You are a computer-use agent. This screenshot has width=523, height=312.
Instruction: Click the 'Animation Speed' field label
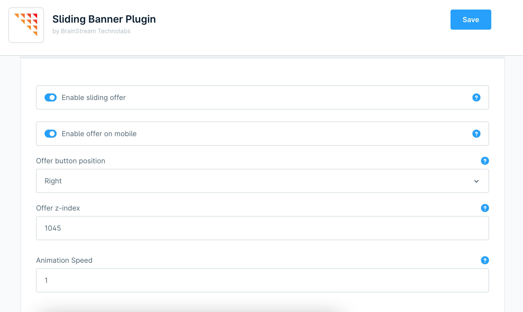click(x=64, y=260)
